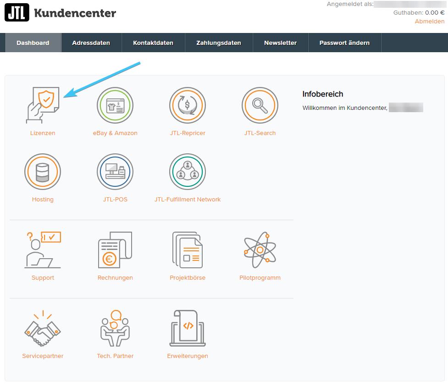Click the 'Angemeldet als:' label
The image size is (448, 385).
click(350, 4)
